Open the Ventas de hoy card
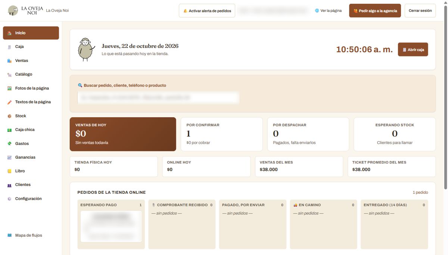Viewport: 448px width, 255px height. [x=123, y=134]
